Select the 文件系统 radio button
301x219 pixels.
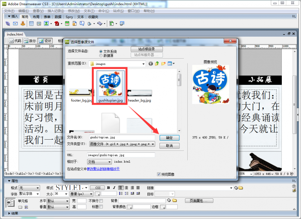click(x=101, y=52)
